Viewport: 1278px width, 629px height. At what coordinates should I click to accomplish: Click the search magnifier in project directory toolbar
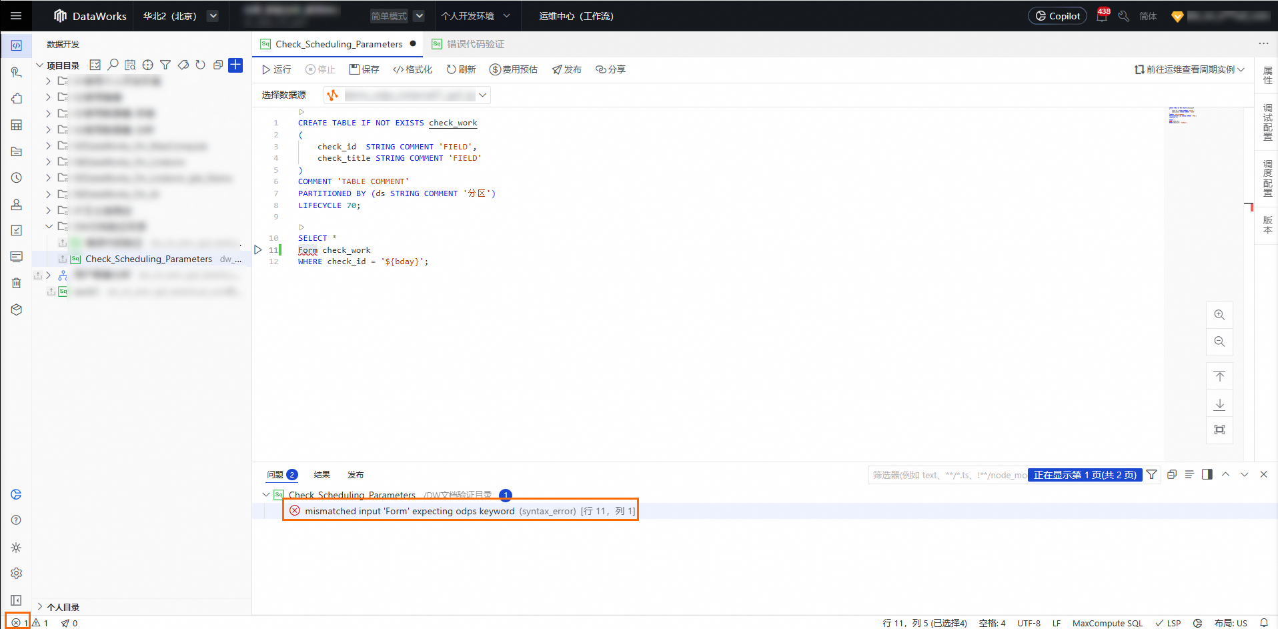(113, 65)
